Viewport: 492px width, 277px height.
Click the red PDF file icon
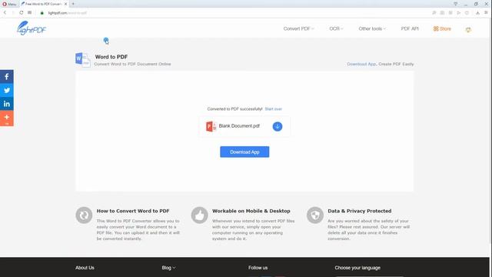click(211, 126)
